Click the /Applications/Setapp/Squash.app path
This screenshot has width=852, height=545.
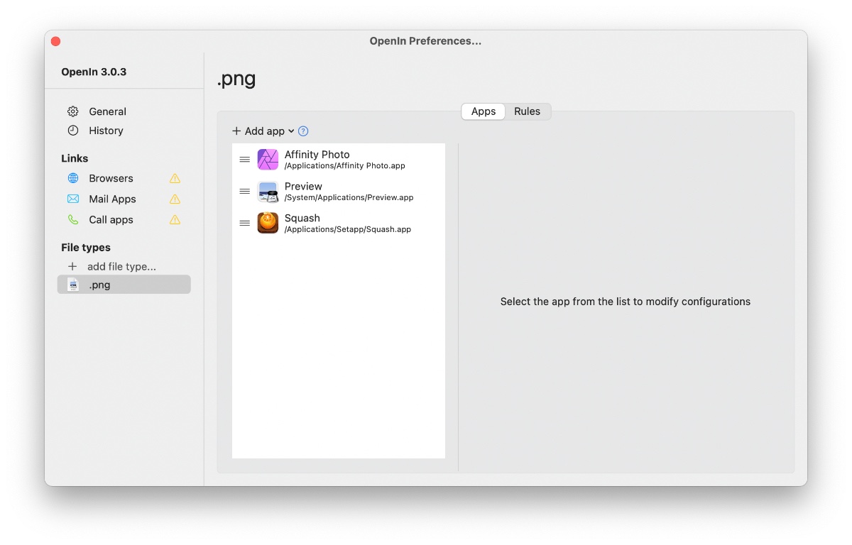[x=347, y=230]
